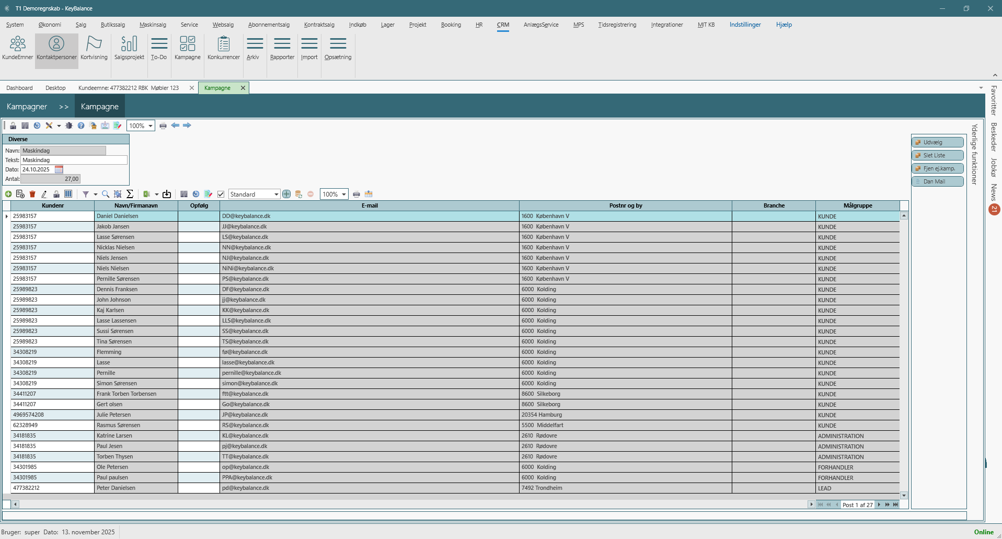Click the Slet Liste button
1002x539 pixels.
[938, 155]
